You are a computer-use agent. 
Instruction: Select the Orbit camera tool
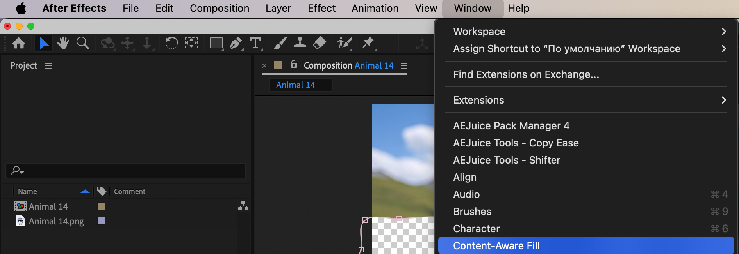click(107, 43)
